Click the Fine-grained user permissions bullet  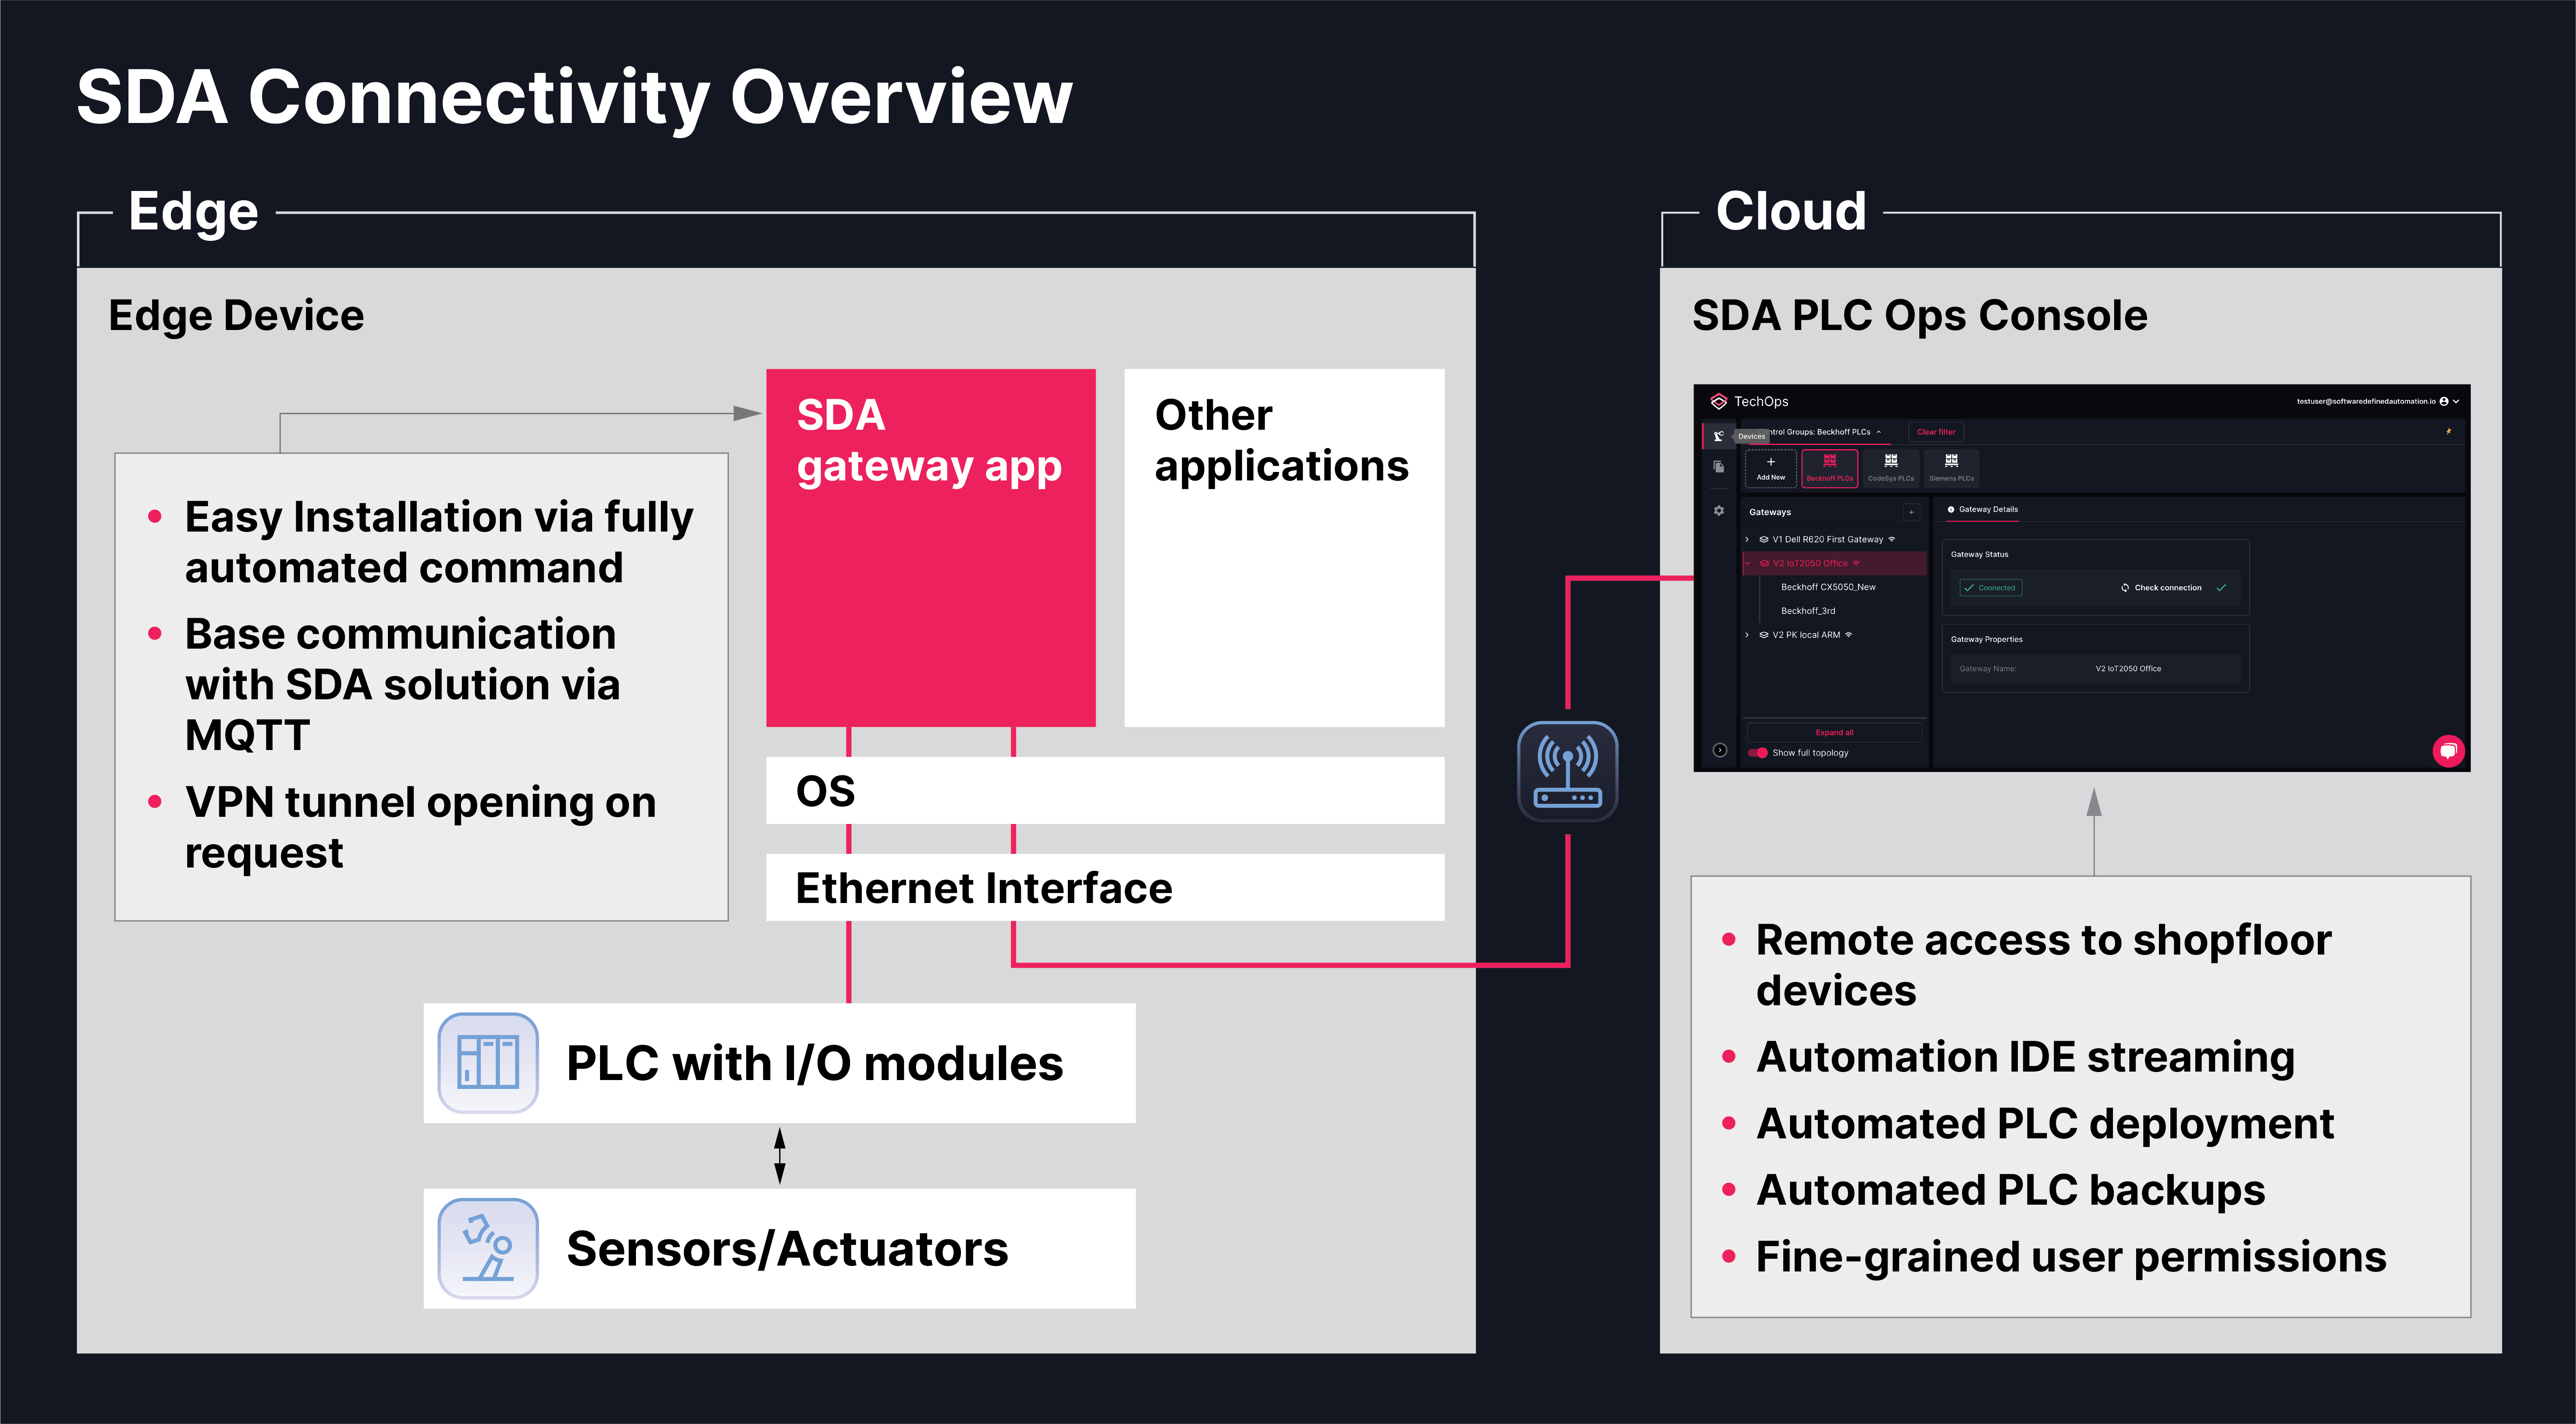pyautogui.click(x=2071, y=1257)
